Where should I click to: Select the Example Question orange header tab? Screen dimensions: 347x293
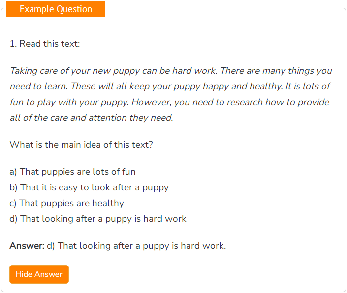56,9
